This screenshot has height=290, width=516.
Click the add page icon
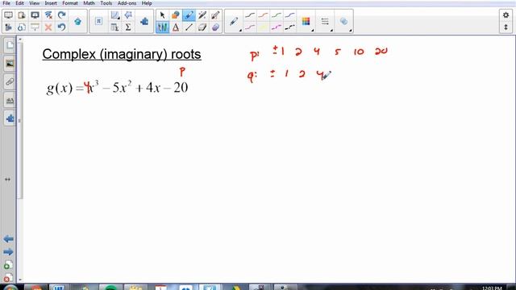point(8,265)
